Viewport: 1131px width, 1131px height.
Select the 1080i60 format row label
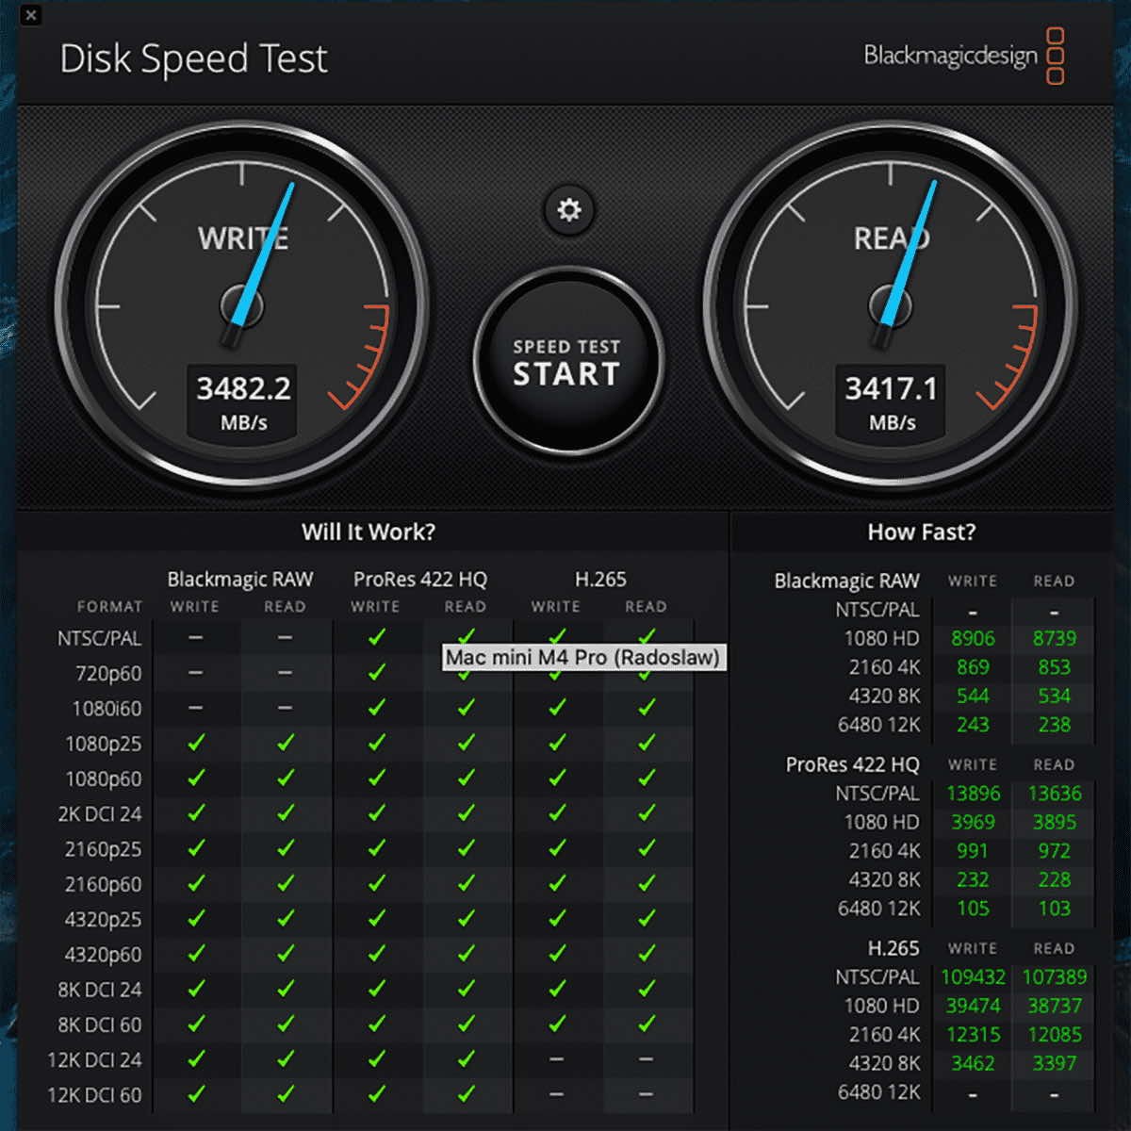107,709
